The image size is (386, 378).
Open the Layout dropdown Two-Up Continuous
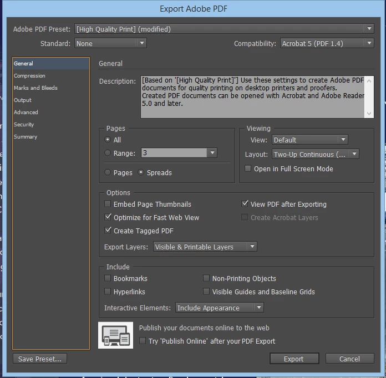(x=316, y=154)
